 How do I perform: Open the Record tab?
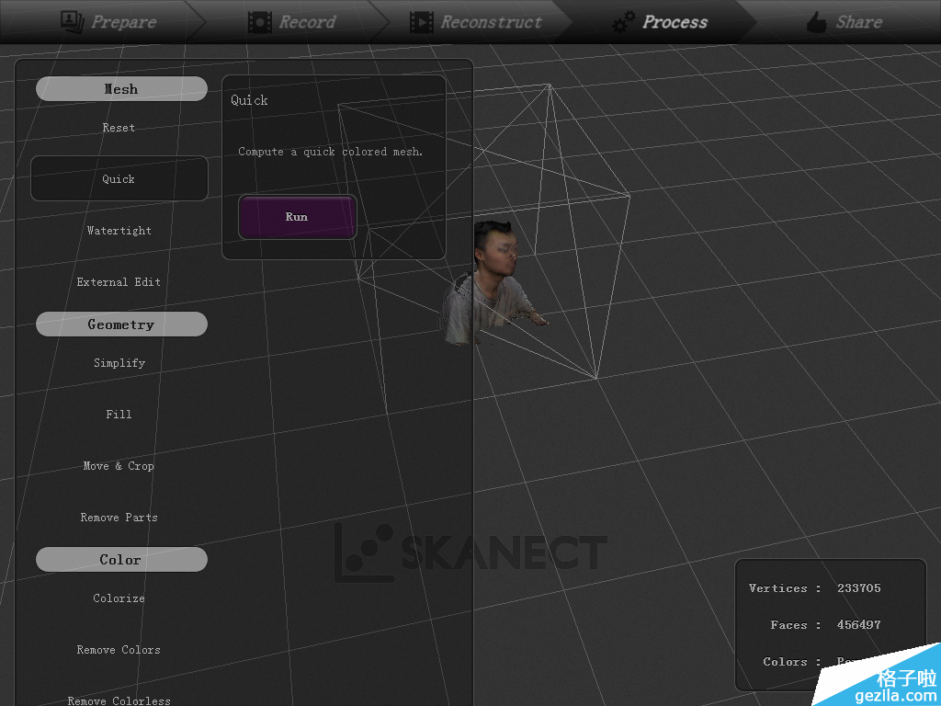pos(307,22)
